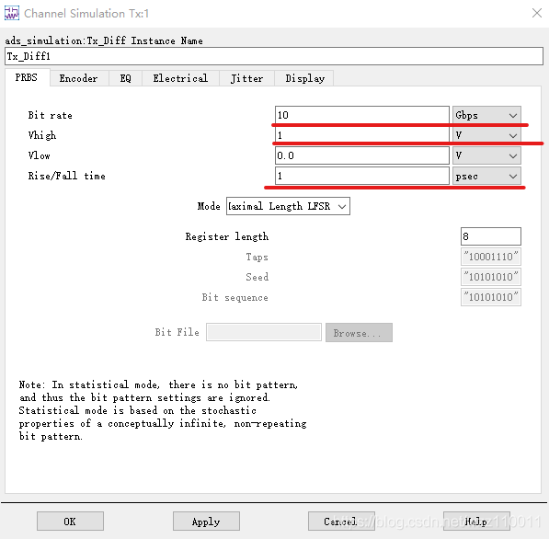Go to the Jitter tab
This screenshot has width=549, height=539.
click(x=246, y=78)
